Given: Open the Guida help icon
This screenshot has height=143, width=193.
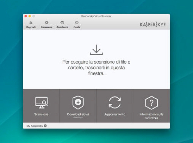Looking at the screenshot, I should [77, 22].
